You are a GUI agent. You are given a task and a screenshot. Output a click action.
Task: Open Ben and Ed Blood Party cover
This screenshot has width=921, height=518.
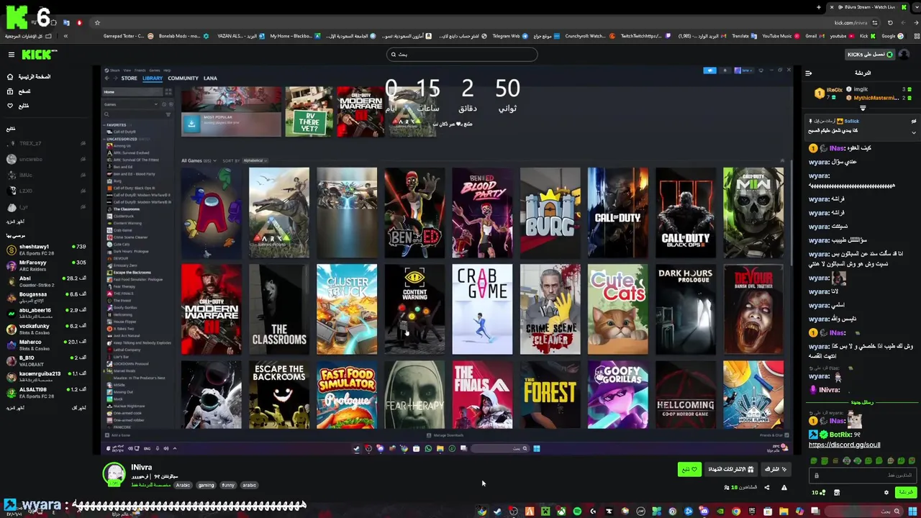(x=482, y=213)
